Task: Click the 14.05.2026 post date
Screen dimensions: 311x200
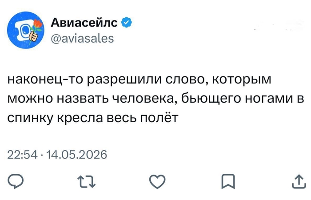Action: click(76, 155)
